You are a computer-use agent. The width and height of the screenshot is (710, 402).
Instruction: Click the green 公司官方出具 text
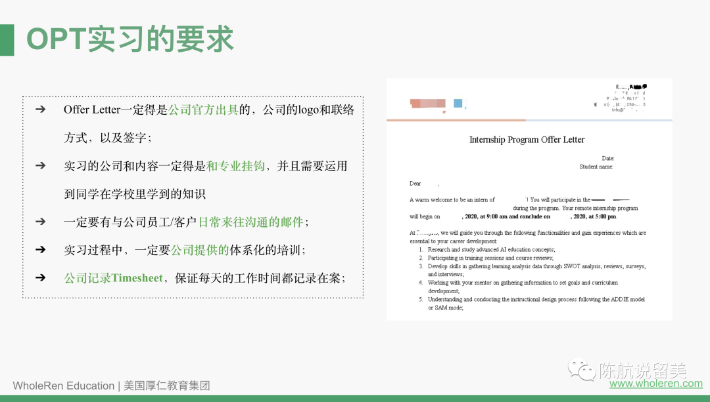tap(204, 110)
